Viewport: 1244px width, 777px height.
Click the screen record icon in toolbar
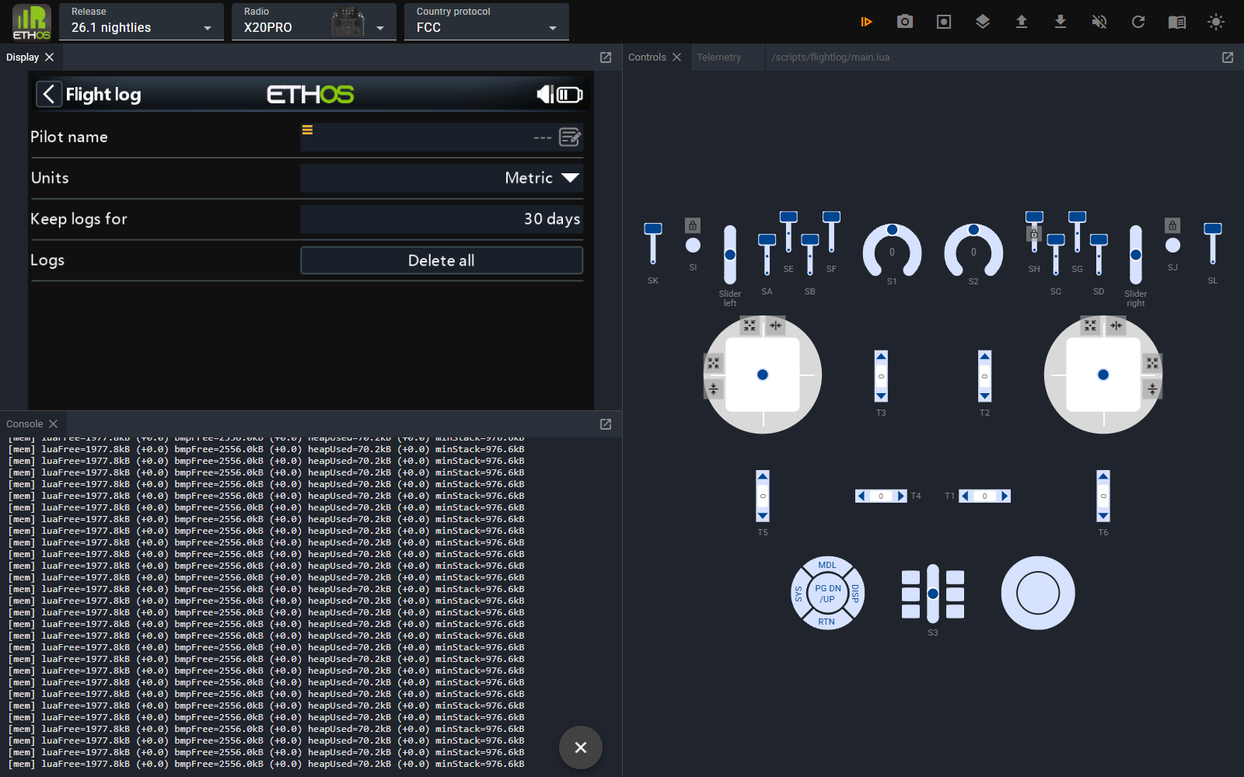pos(944,22)
